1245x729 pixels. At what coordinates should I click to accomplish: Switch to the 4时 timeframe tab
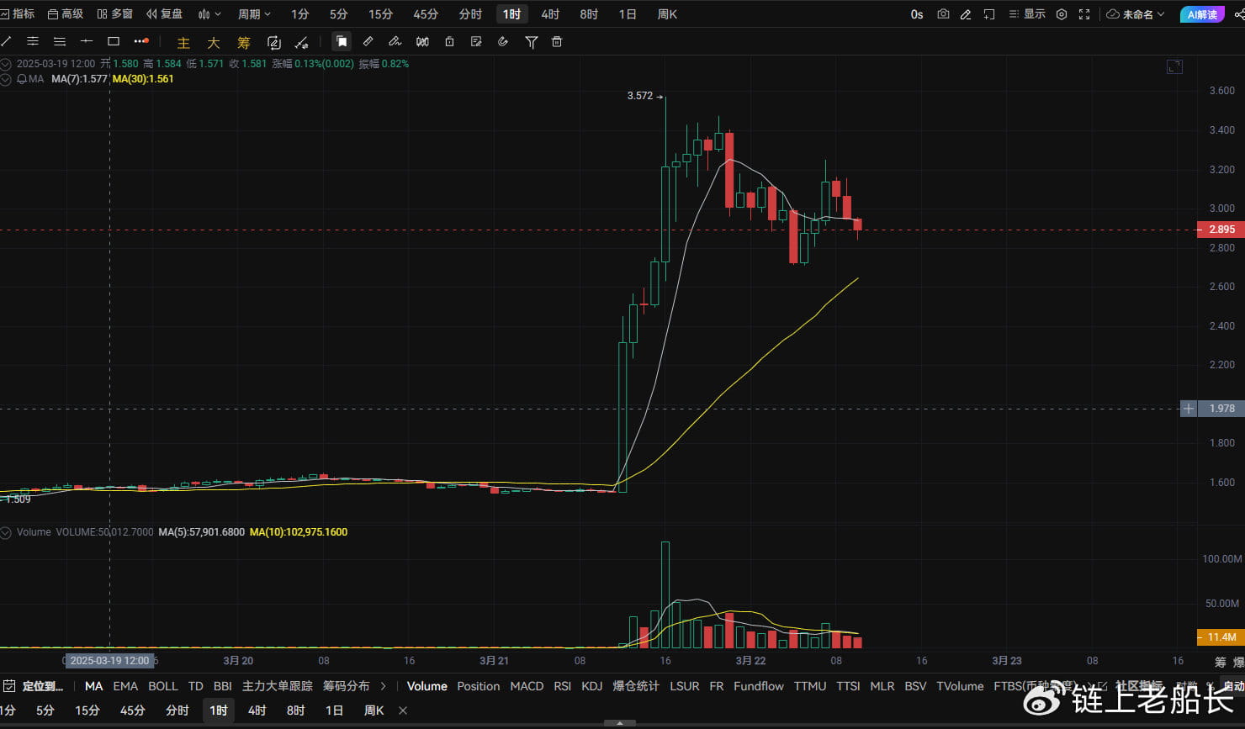pyautogui.click(x=550, y=14)
